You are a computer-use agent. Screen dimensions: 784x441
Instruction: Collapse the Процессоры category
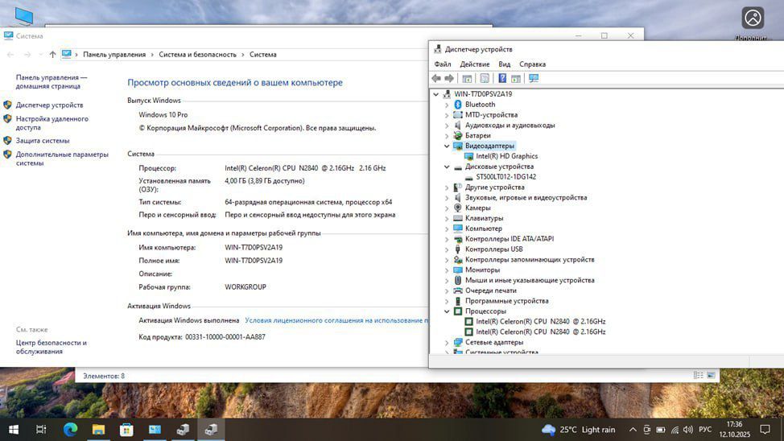(x=447, y=311)
